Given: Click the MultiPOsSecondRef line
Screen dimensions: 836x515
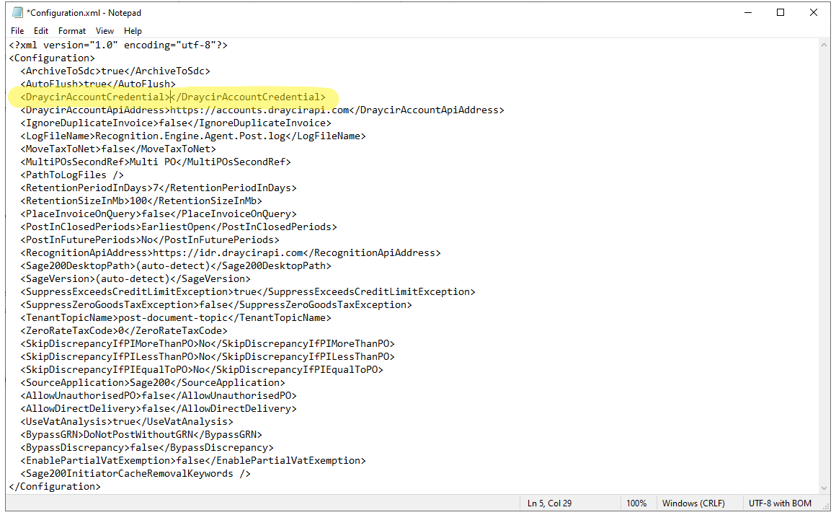Looking at the screenshot, I should [x=156, y=162].
